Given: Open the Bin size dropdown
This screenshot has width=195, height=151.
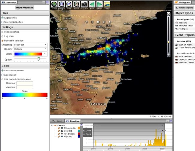Looking at the screenshot, I should [x=30, y=49].
